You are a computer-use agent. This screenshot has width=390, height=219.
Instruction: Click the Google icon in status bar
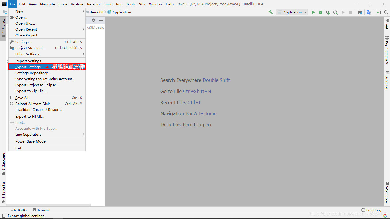tap(385, 216)
